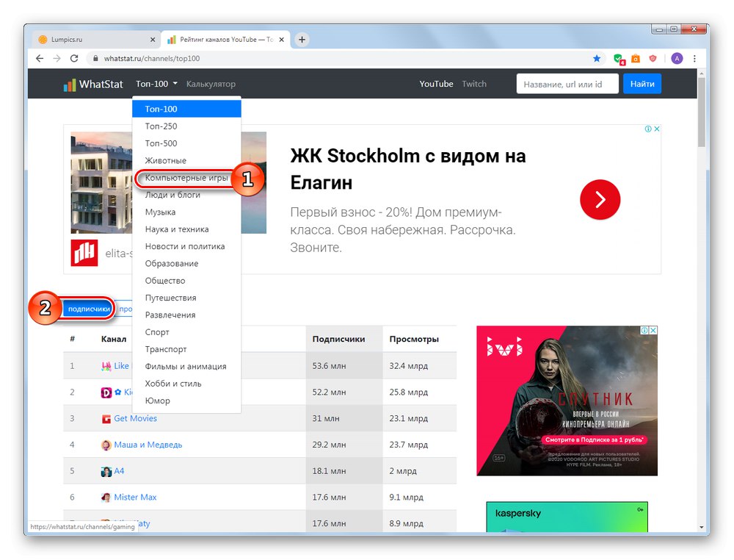Close the Stockholm ad banner
Image resolution: width=734 pixels, height=560 pixels.
[657, 129]
